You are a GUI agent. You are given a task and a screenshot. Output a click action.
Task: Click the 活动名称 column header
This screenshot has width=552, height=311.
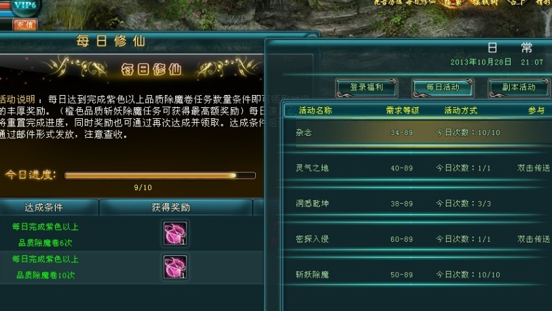(x=316, y=111)
